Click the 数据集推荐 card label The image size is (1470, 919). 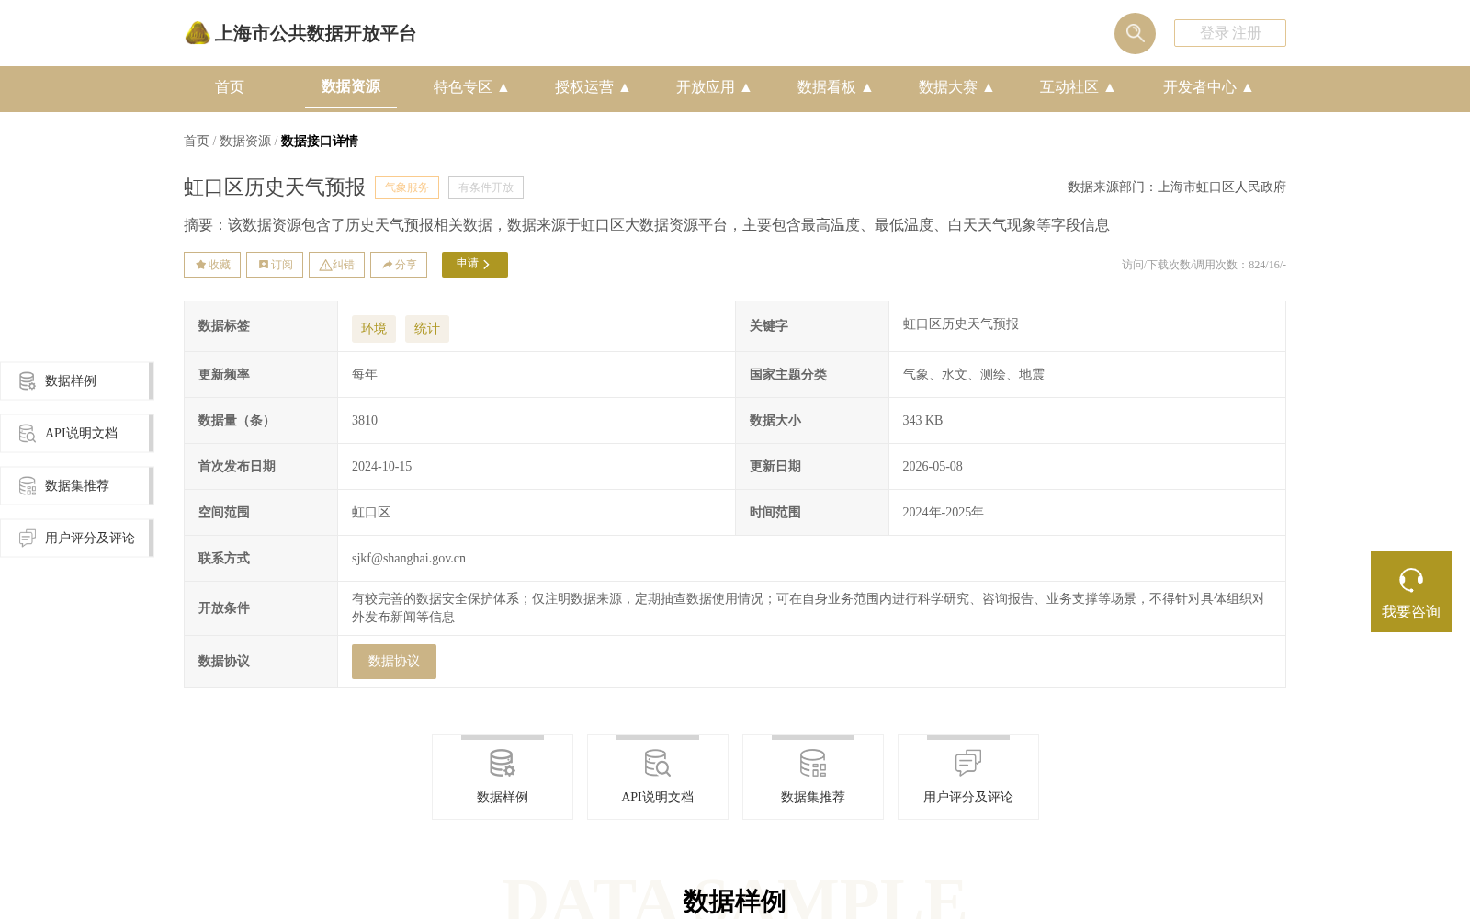tap(813, 797)
